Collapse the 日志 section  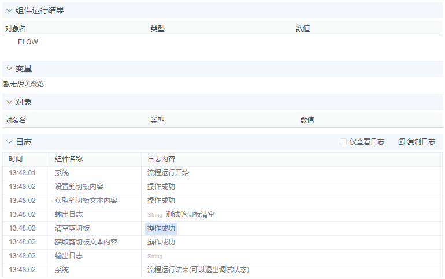tap(9, 142)
